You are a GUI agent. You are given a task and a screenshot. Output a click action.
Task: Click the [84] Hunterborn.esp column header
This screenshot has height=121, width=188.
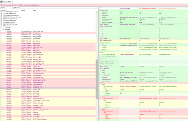[x=129, y=8]
